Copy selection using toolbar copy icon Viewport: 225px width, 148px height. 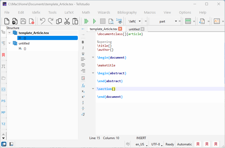point(59,21)
